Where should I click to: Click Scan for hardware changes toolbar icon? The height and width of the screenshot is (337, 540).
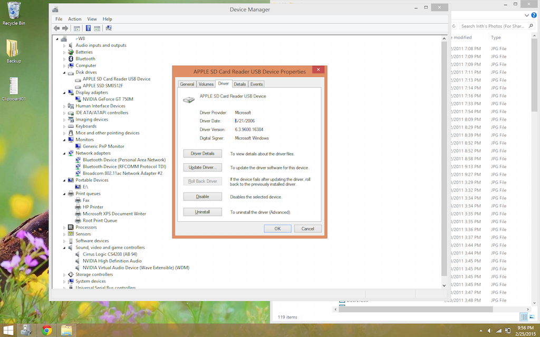[109, 28]
